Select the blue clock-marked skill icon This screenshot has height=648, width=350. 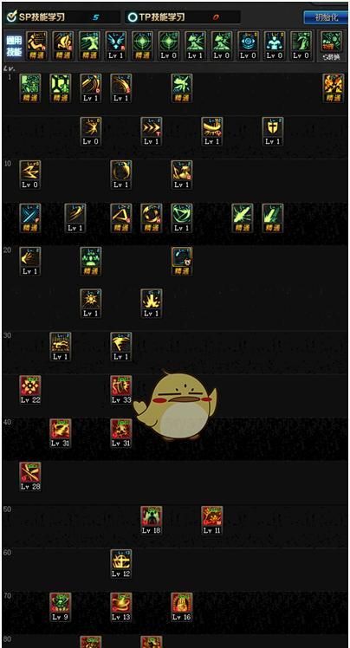coord(182,257)
